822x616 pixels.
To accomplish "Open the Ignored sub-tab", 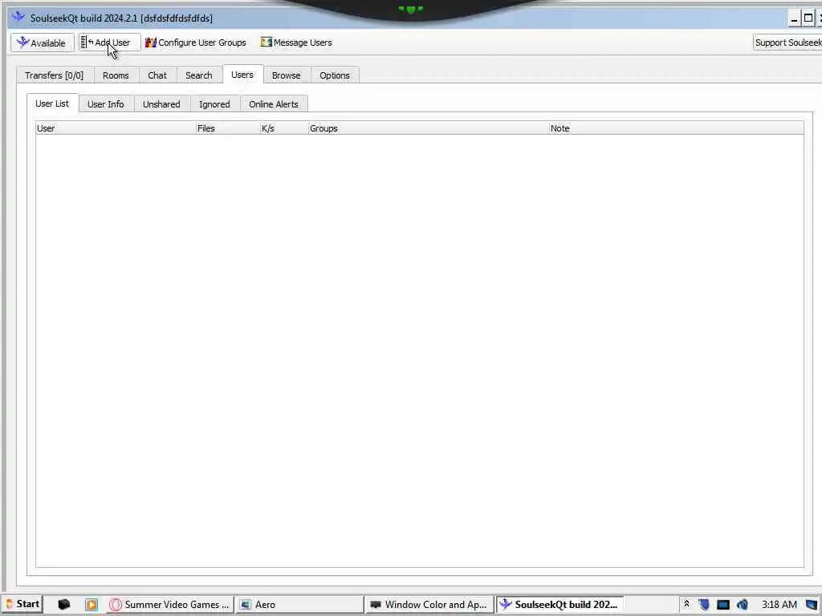I will pos(214,104).
